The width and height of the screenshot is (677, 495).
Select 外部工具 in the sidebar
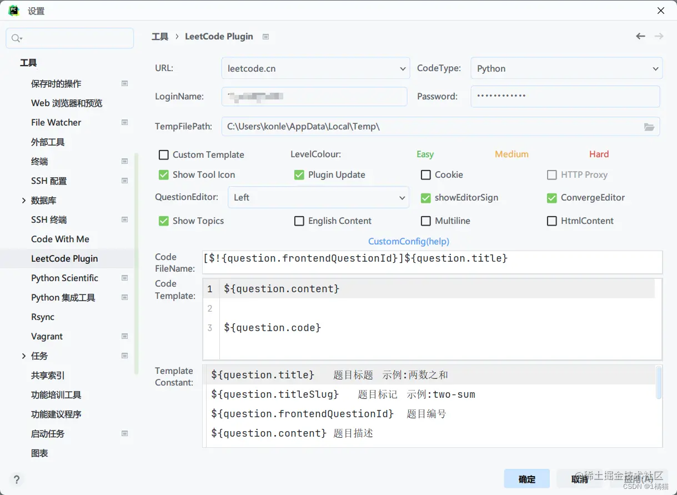coord(48,142)
